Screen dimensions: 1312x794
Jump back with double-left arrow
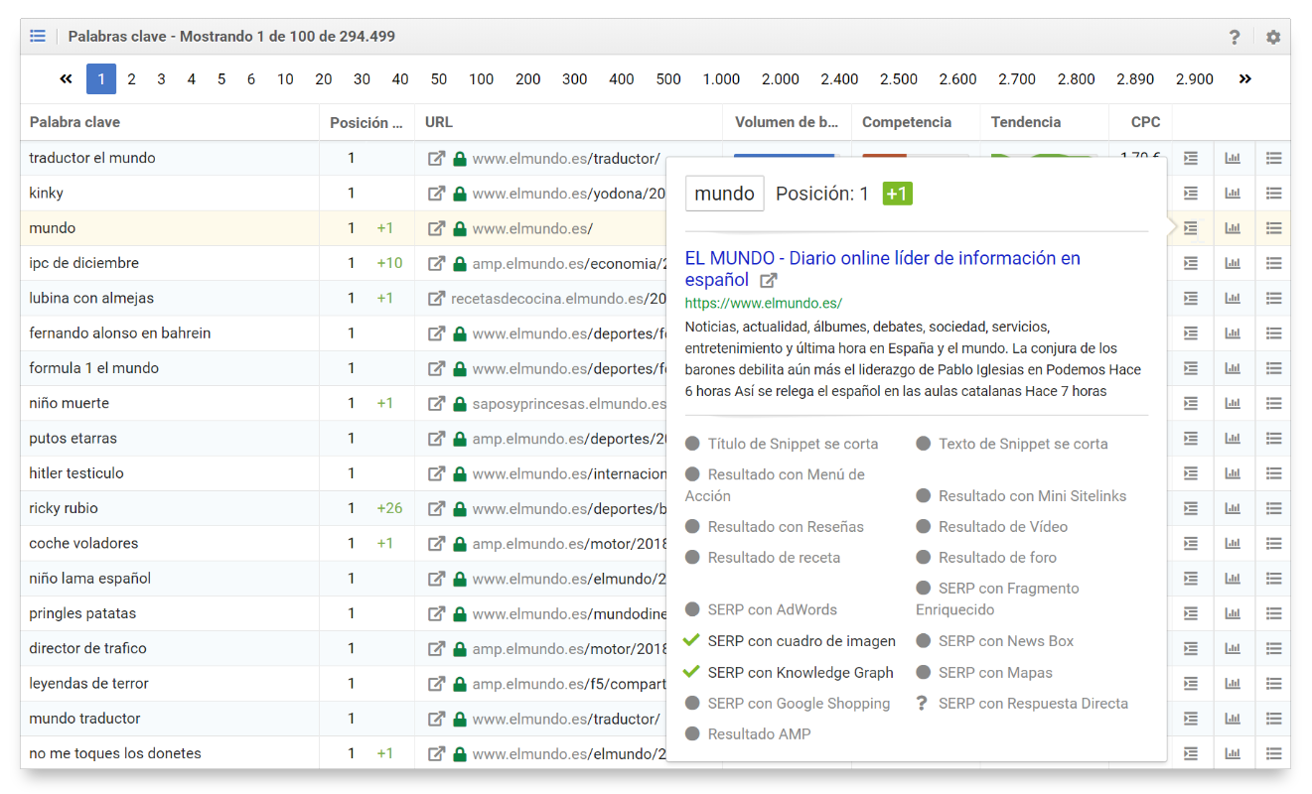(x=67, y=79)
